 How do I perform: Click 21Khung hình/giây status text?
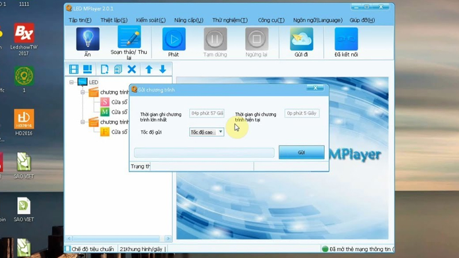[141, 249]
